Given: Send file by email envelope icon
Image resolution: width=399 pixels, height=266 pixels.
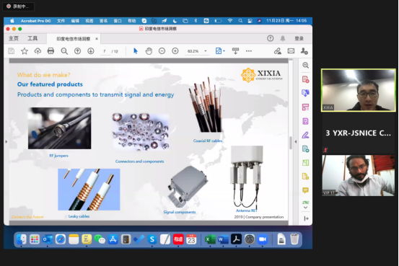Looking at the screenshot, I should (x=291, y=51).
